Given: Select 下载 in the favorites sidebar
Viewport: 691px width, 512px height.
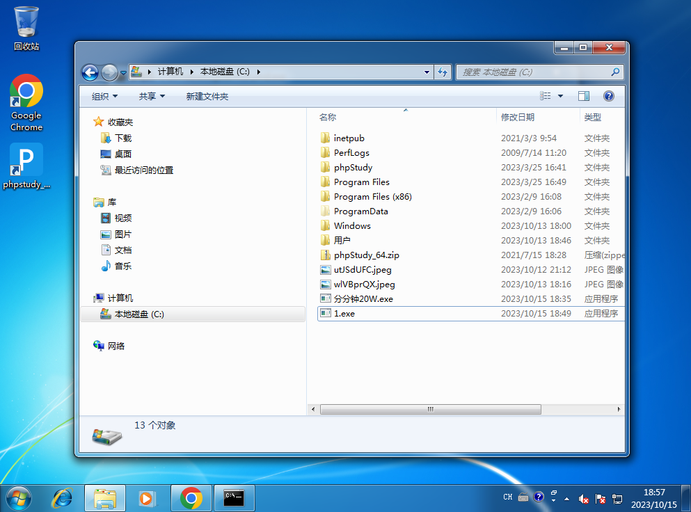Looking at the screenshot, I should pyautogui.click(x=122, y=138).
